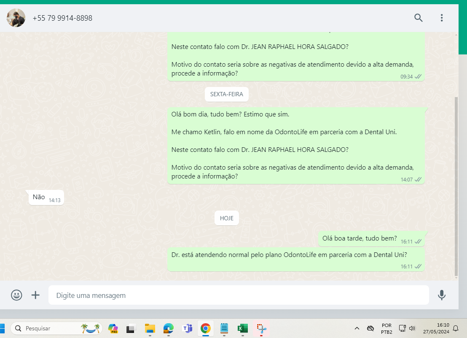The image size is (467, 338).
Task: Open Microsoft Edge from taskbar
Action: click(x=169, y=328)
